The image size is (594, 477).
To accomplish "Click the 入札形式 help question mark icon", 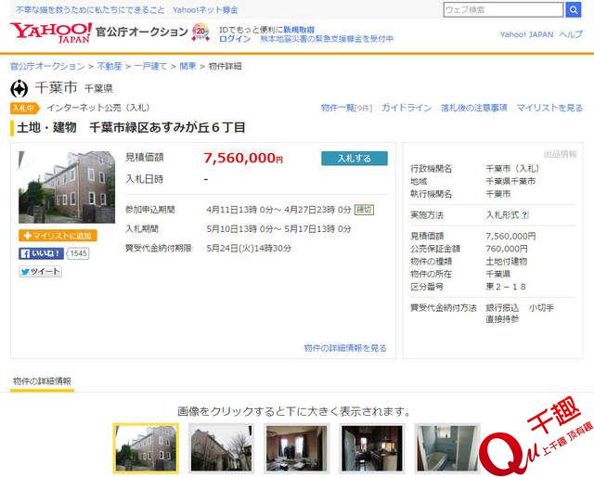I will (524, 215).
